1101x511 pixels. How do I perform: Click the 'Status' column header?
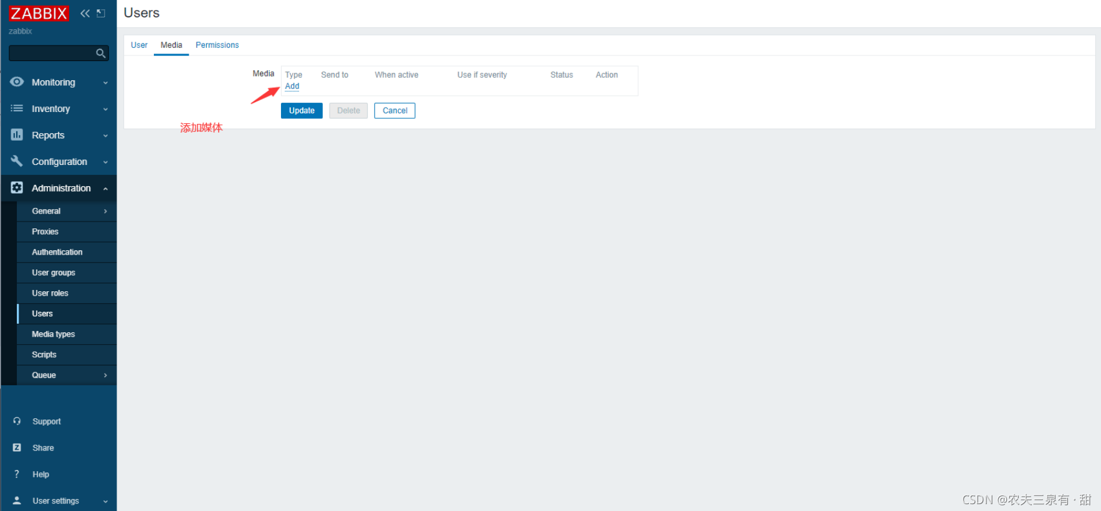(x=561, y=75)
